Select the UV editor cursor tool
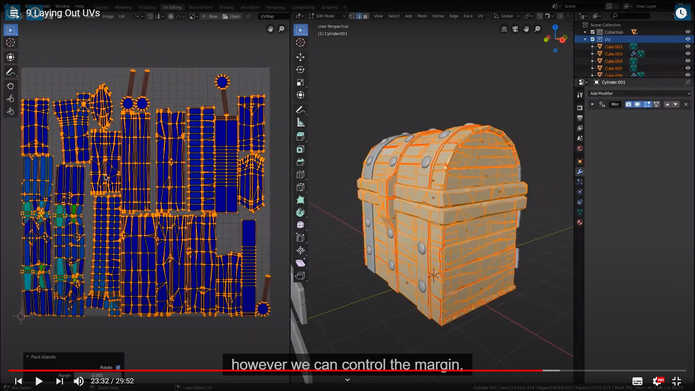The image size is (695, 391). coord(10,42)
